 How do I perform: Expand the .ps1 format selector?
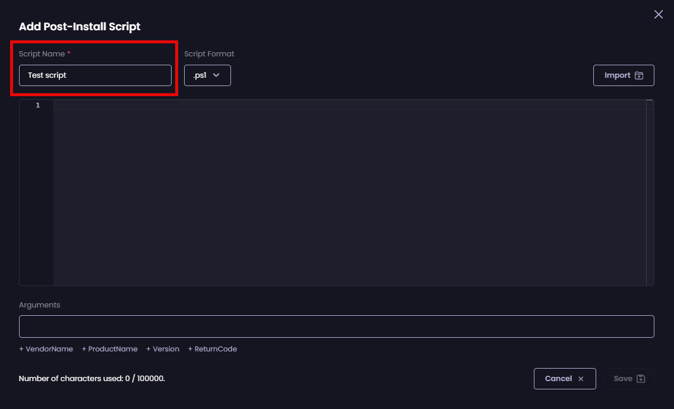(207, 75)
